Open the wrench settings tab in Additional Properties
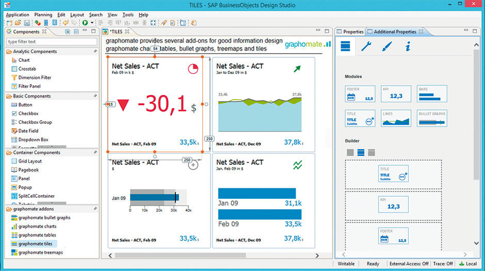Screen dimensions: 485x271 pyautogui.click(x=366, y=46)
